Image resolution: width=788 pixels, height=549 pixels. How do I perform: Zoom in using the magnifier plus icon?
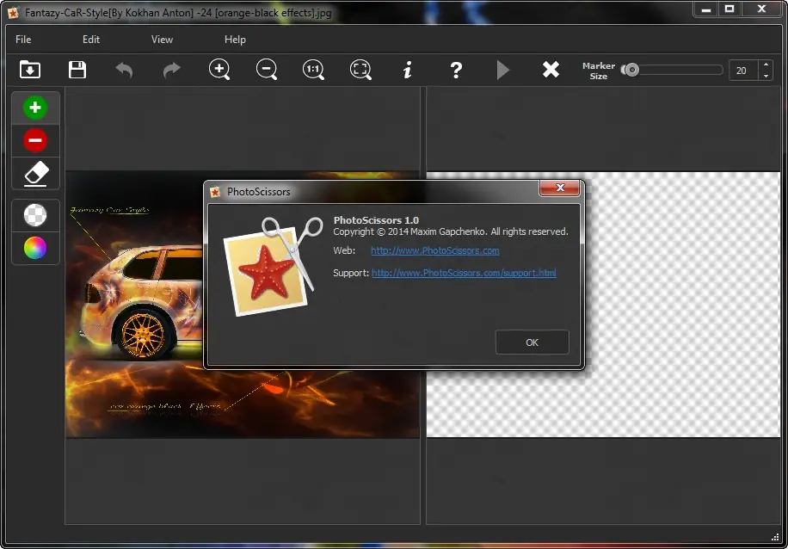(219, 70)
